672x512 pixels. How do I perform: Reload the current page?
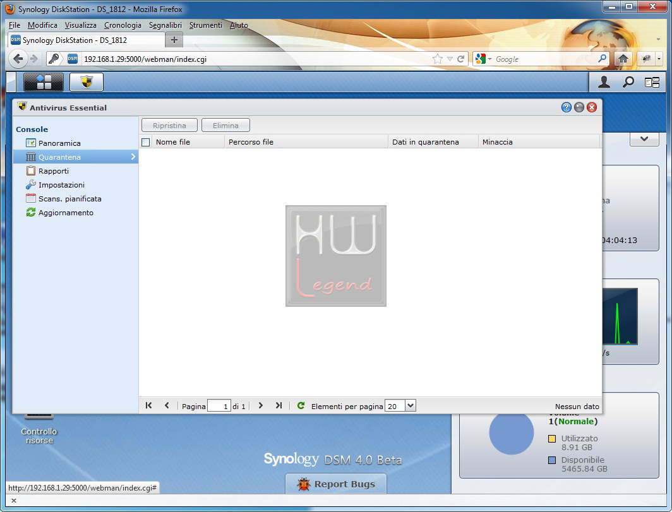[460, 59]
